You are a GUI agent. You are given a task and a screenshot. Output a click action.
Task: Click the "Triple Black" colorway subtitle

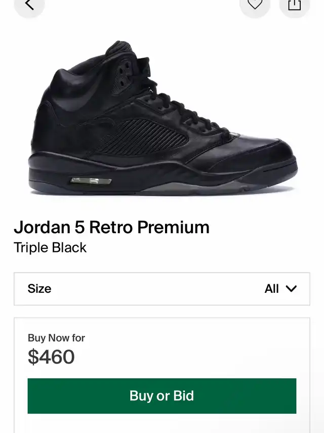pos(50,247)
